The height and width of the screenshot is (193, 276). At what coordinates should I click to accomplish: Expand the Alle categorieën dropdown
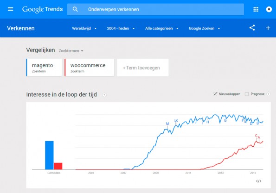[x=161, y=28]
